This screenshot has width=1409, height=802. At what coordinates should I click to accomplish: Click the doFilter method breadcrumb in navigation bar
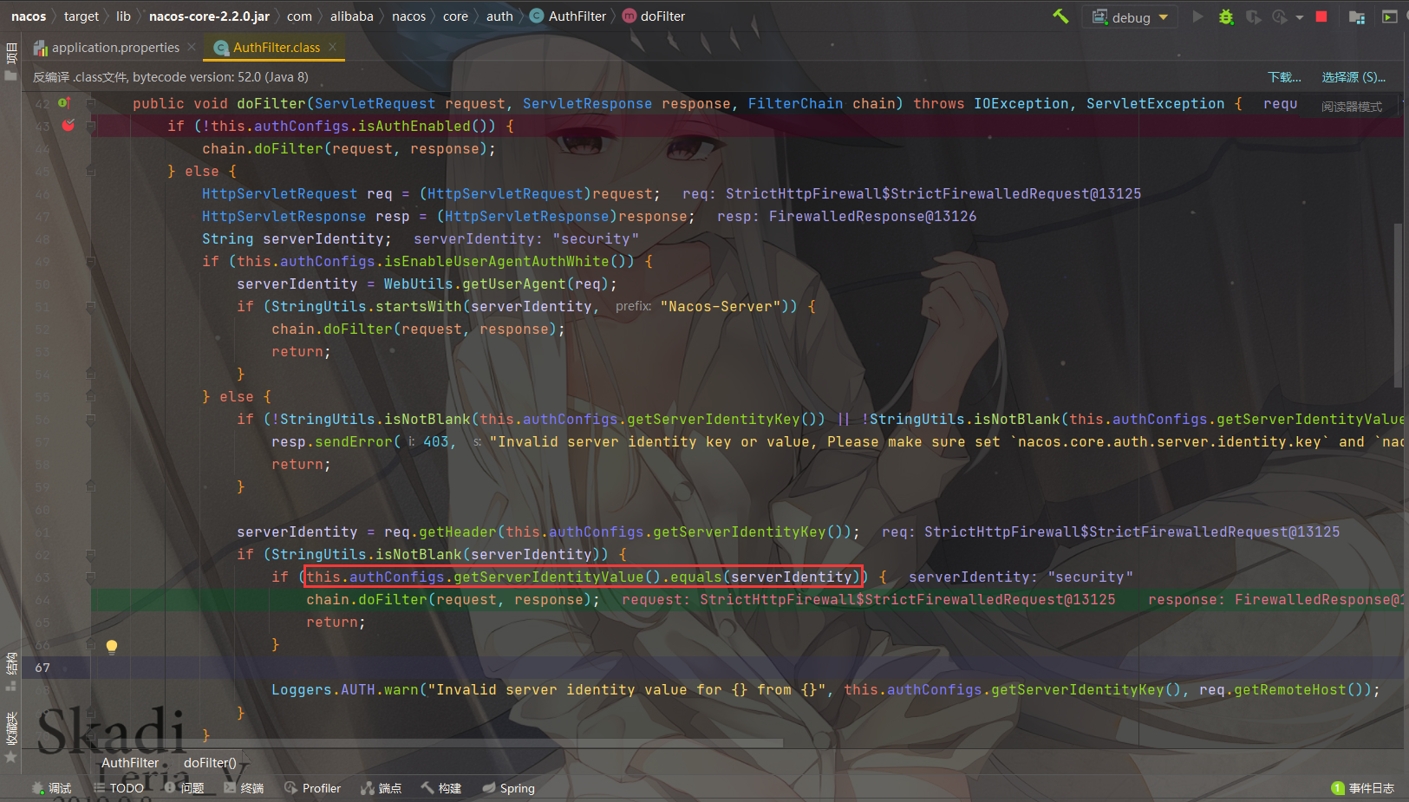[x=654, y=16]
